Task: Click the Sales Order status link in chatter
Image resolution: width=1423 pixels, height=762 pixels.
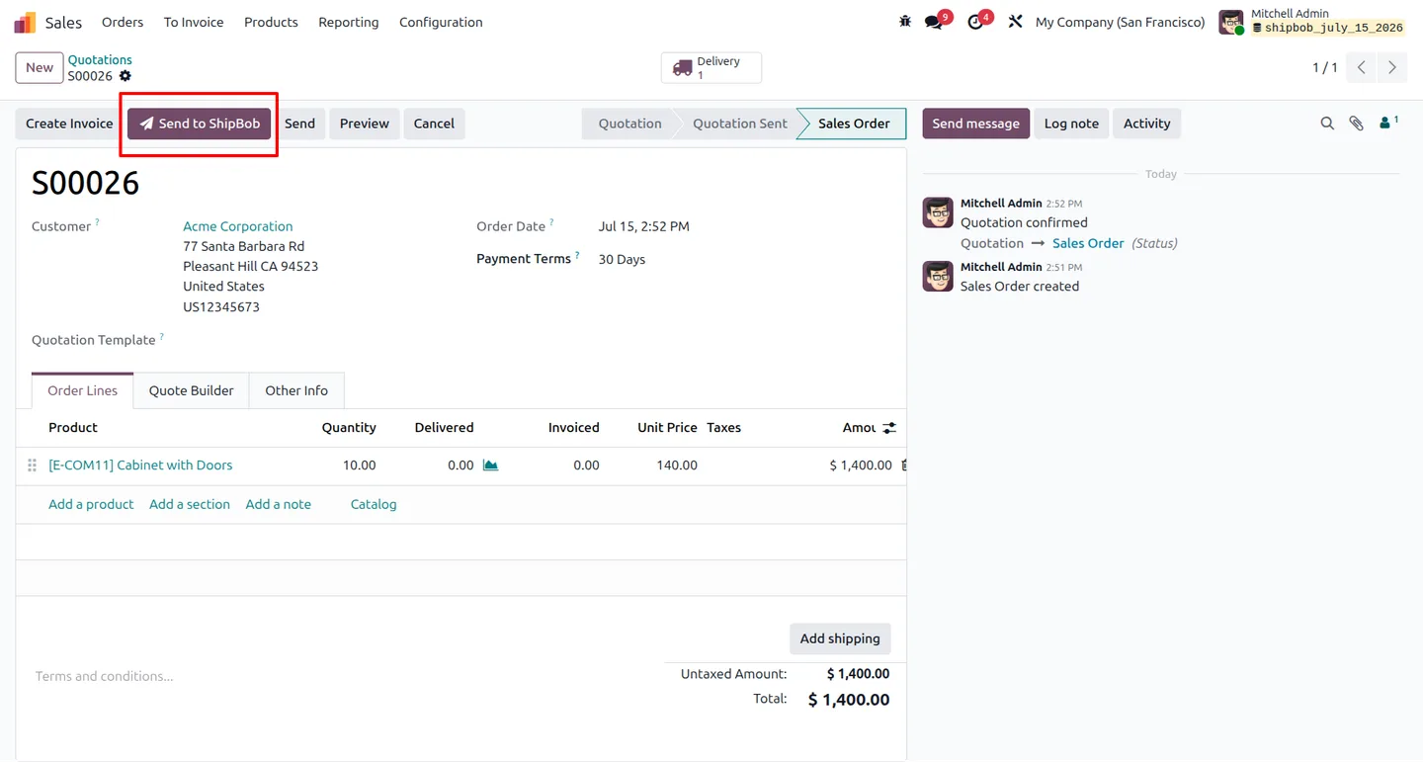Action: point(1088,243)
